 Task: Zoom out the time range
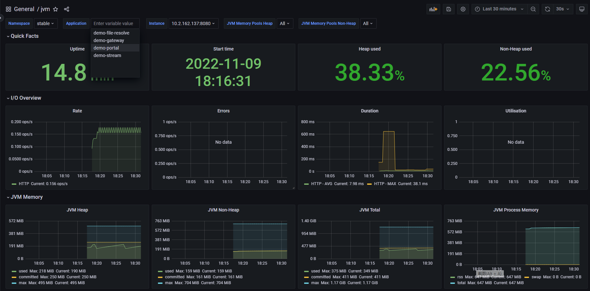[x=533, y=9]
